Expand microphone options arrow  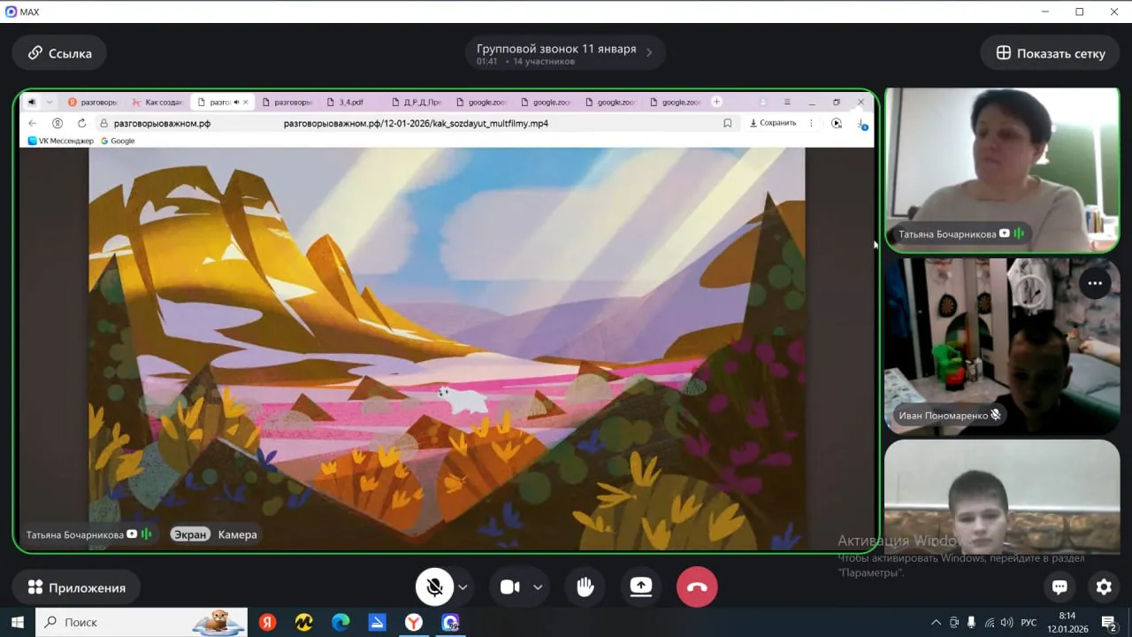pos(463,587)
